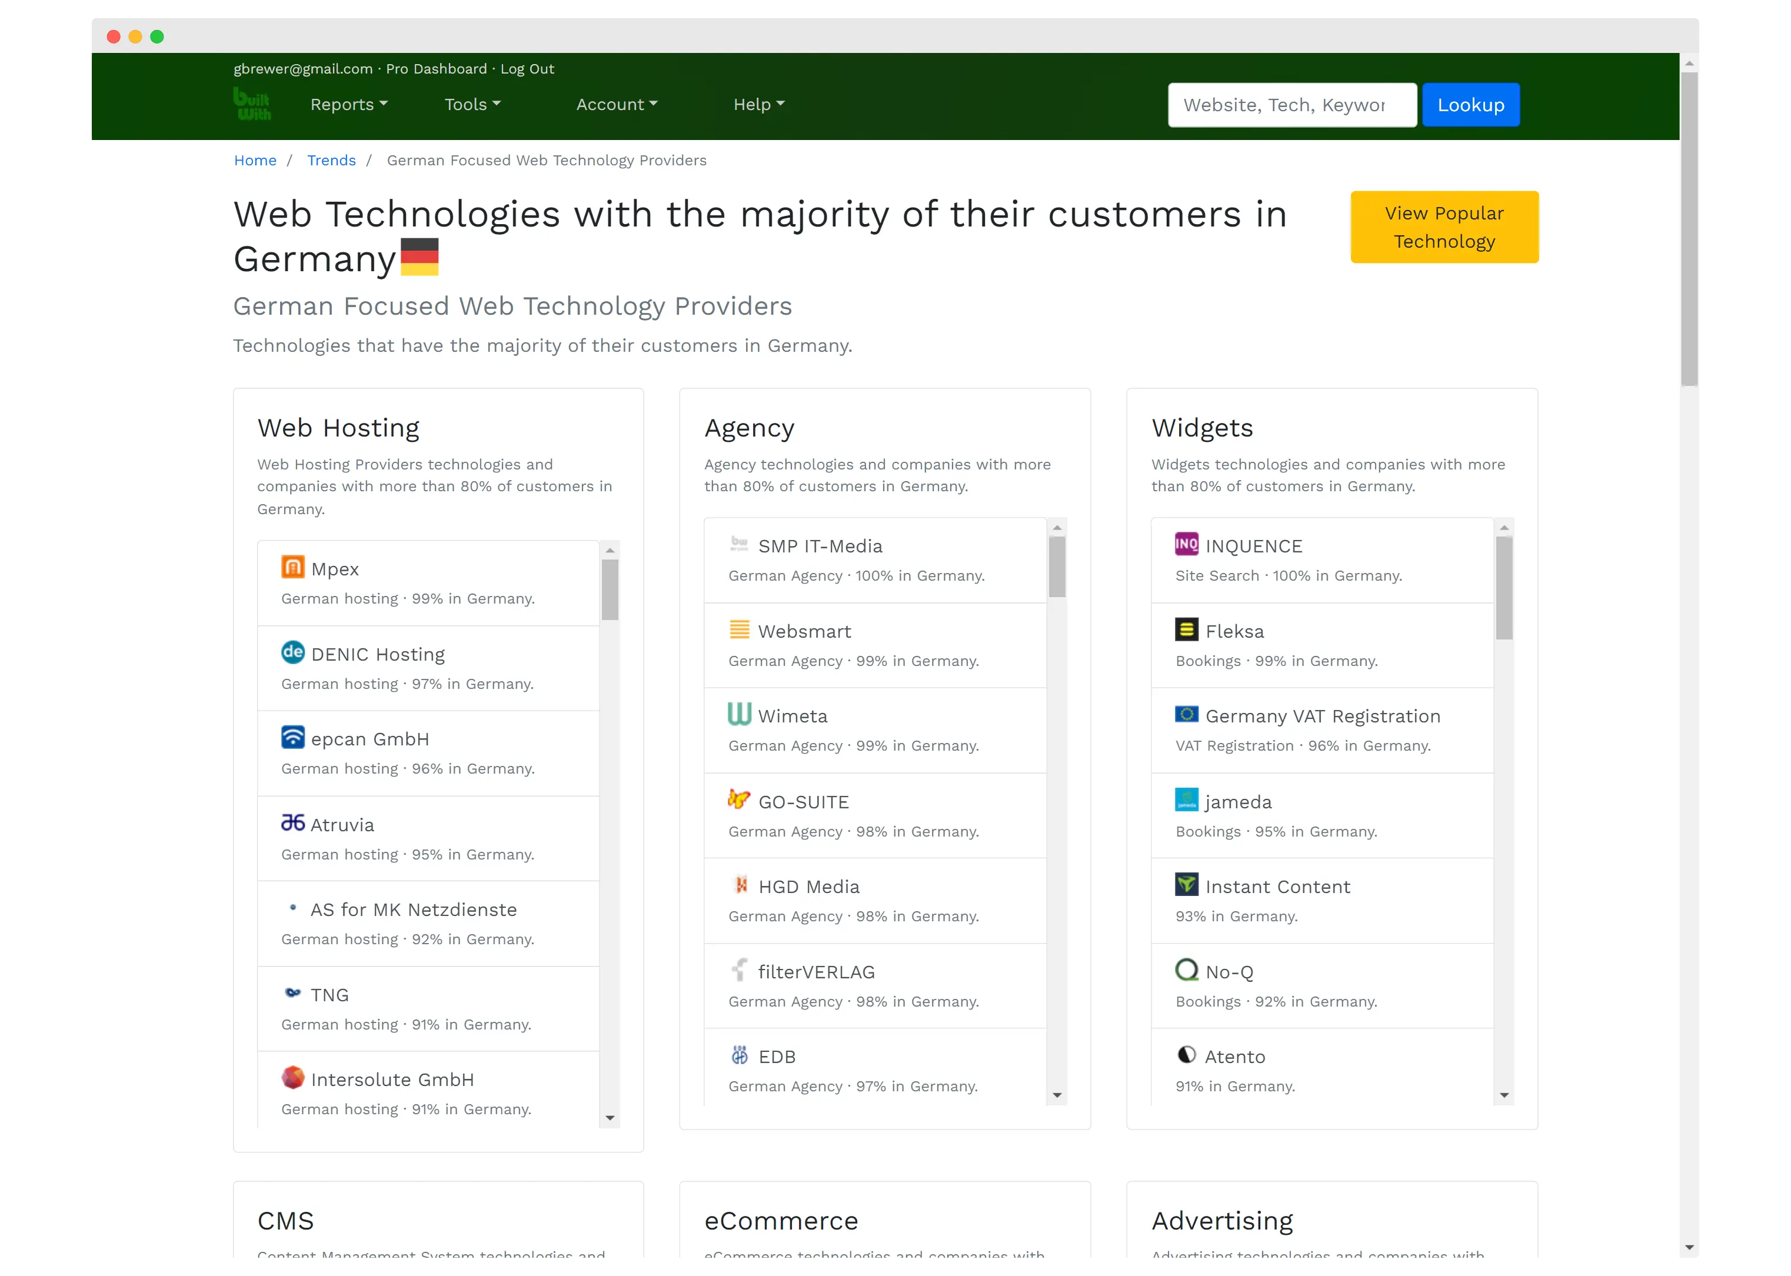Screen dimensions: 1791x1276
Task: Click the GO-SUITE butterfly icon
Action: (x=739, y=800)
